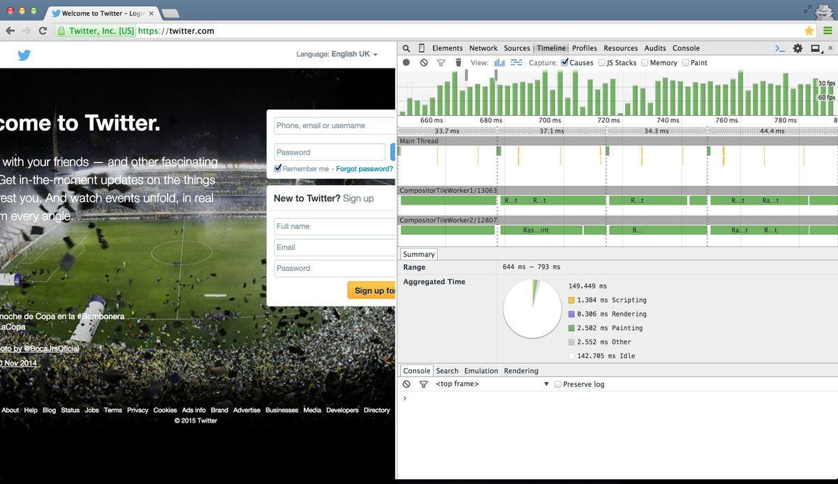Start recording with the round record button
This screenshot has width=838, height=484.
406,62
